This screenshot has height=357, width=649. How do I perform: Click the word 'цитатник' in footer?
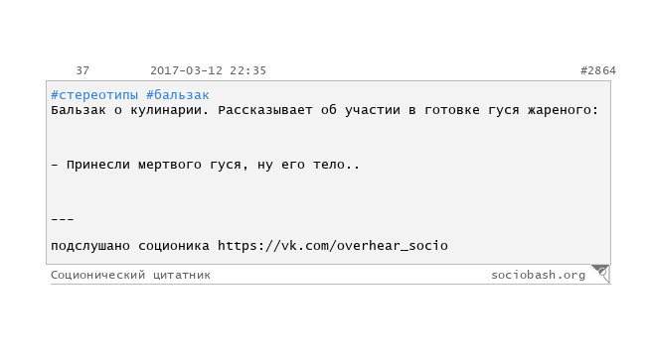click(x=182, y=276)
